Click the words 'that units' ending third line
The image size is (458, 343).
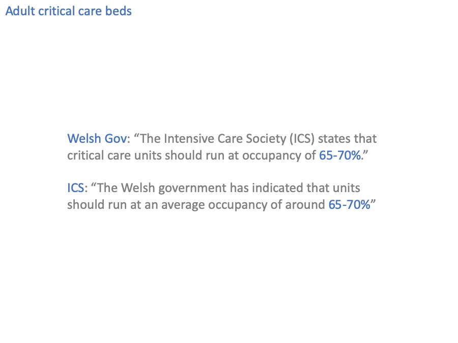pos(333,188)
